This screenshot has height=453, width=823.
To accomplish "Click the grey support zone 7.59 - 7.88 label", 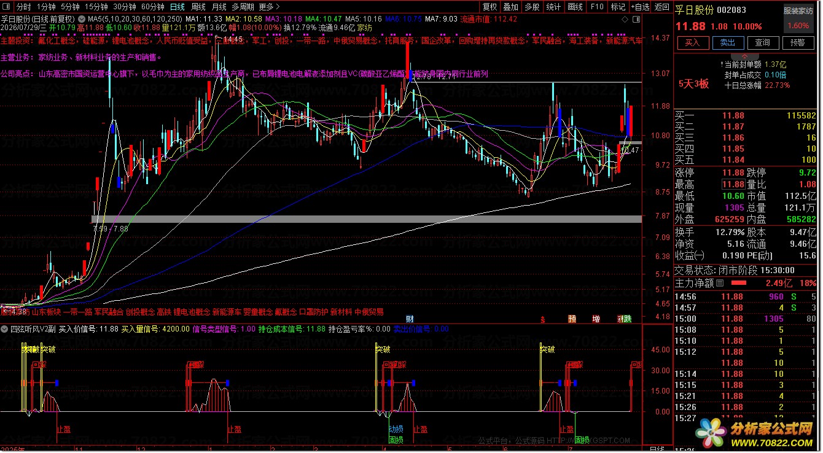I will coord(111,228).
